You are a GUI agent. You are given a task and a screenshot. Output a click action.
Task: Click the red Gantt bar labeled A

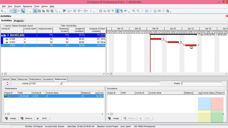[x=156, y=39]
